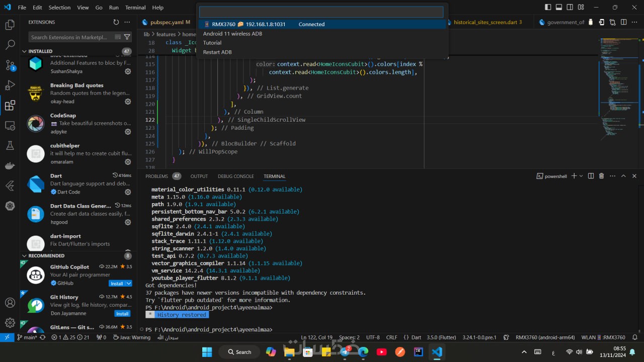Screen dimensions: 644x362
Task: Toggle primary sidebar layout button
Action: click(x=548, y=8)
